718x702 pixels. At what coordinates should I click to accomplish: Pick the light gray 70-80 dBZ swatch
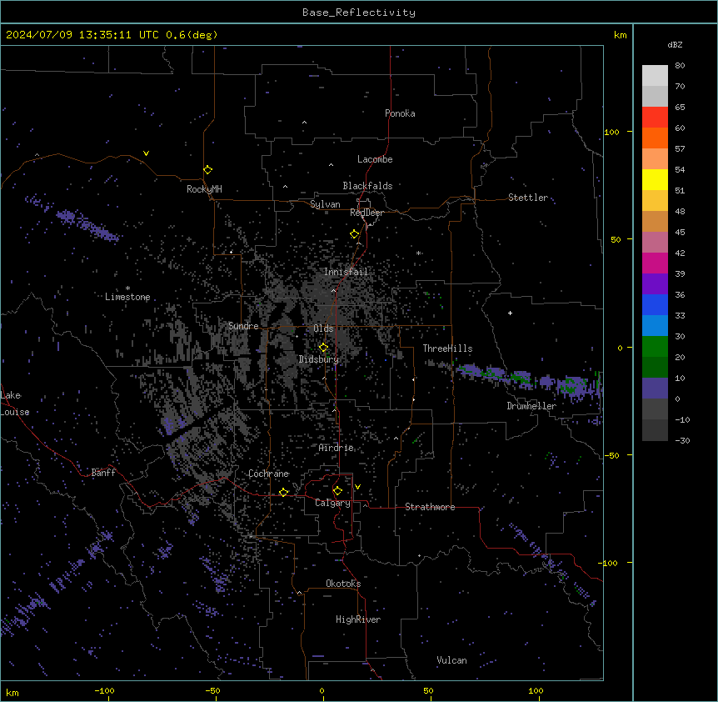[x=655, y=76]
